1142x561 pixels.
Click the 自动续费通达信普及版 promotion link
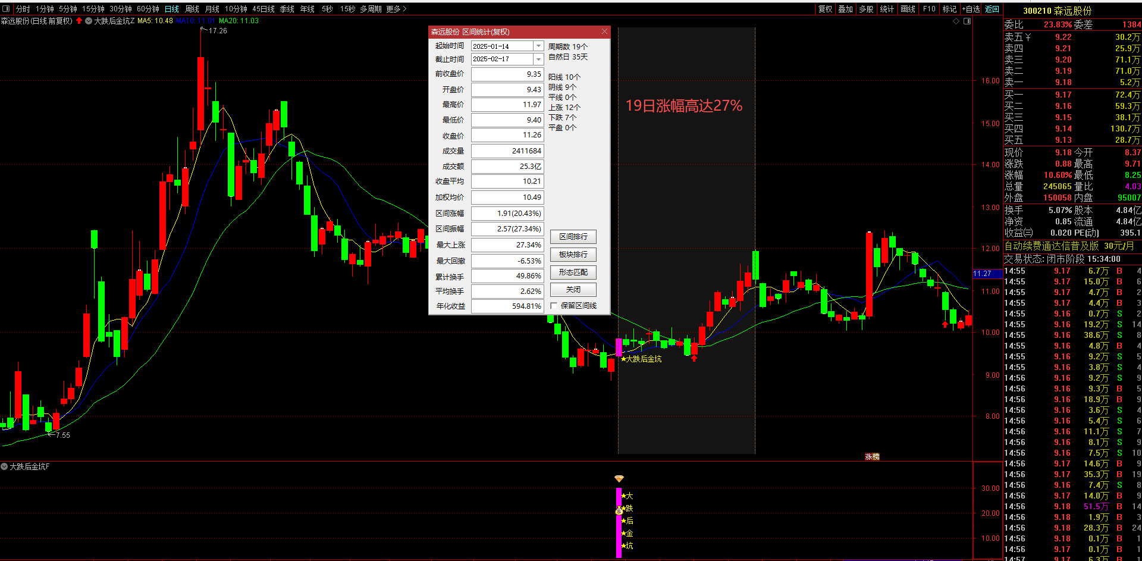[x=1069, y=246]
